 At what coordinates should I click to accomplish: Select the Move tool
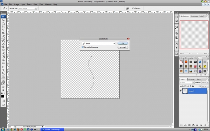(x=3, y=20)
